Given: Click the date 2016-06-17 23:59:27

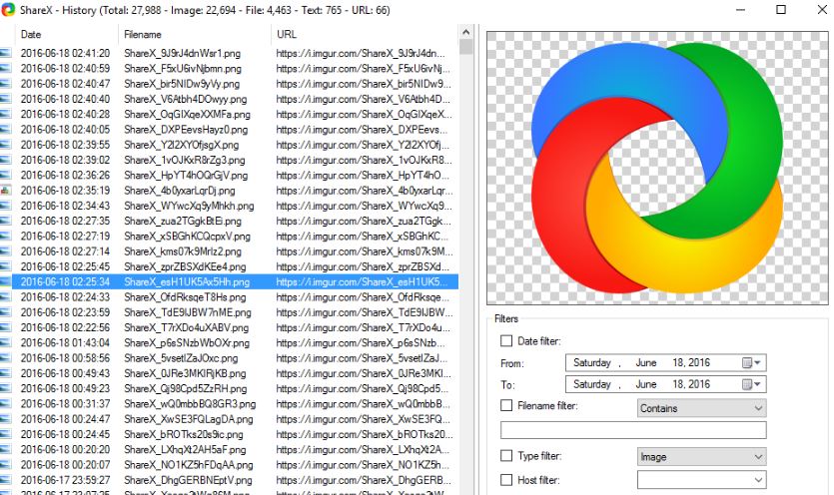Looking at the screenshot, I should point(66,480).
